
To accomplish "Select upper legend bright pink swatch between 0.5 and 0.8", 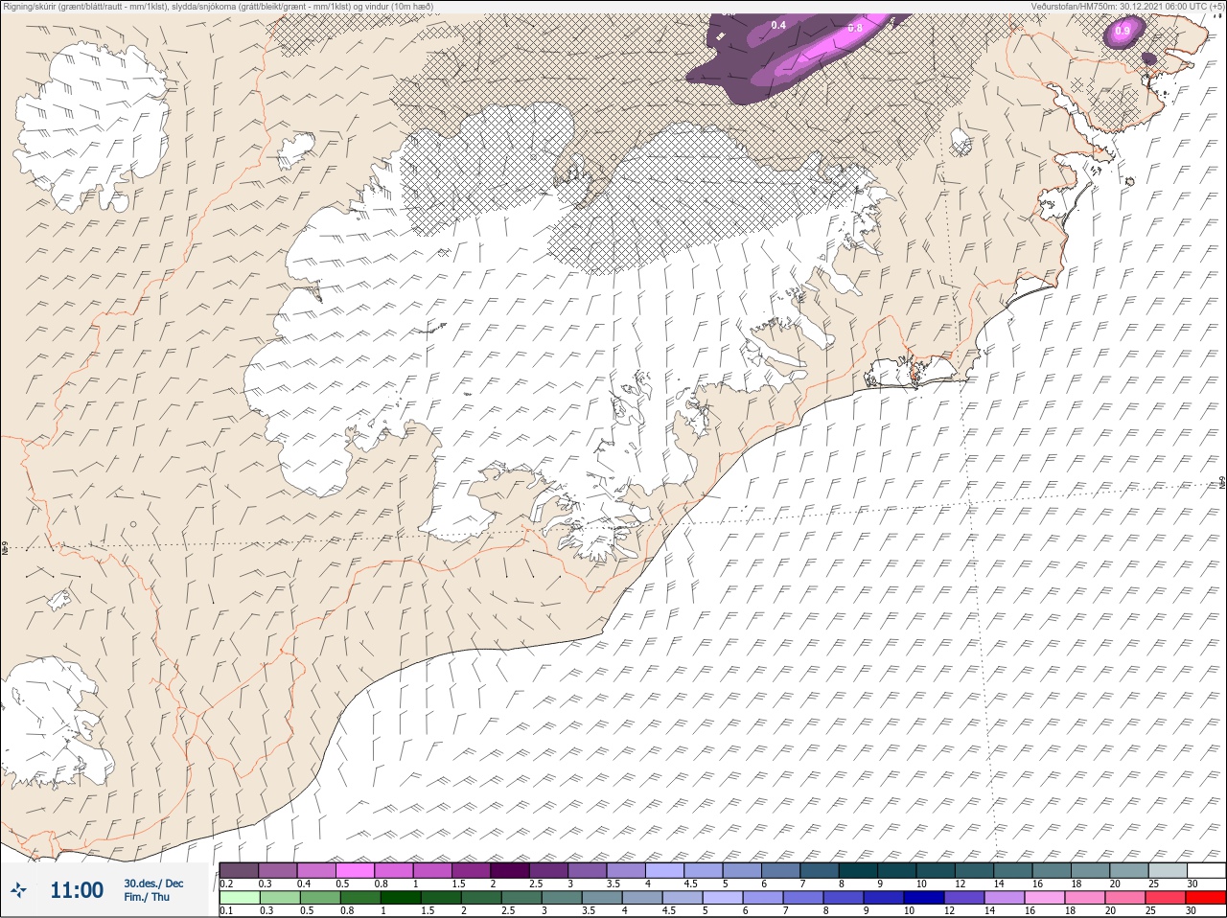I will coord(355,870).
